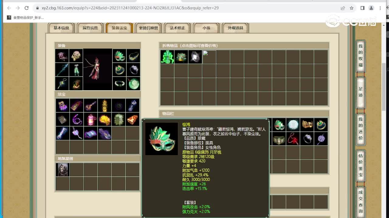
Task: Open the 坐骑召唤兽 tab
Action: (148, 28)
